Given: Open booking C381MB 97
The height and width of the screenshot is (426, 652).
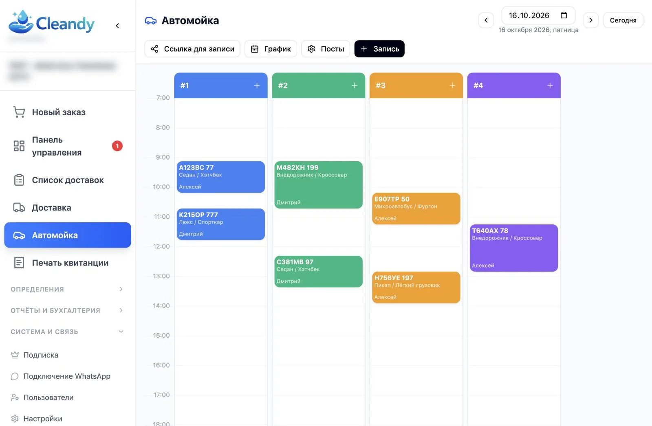Looking at the screenshot, I should (319, 272).
